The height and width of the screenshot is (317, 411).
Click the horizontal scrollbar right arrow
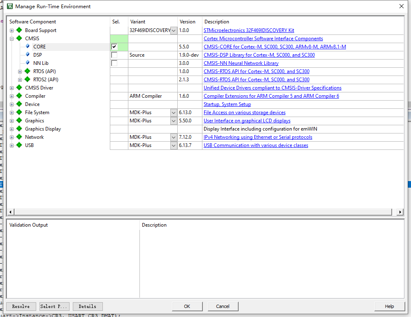click(x=399, y=211)
